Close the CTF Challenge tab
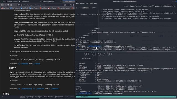This screenshot has height=99, width=177. (x=19, y=2)
